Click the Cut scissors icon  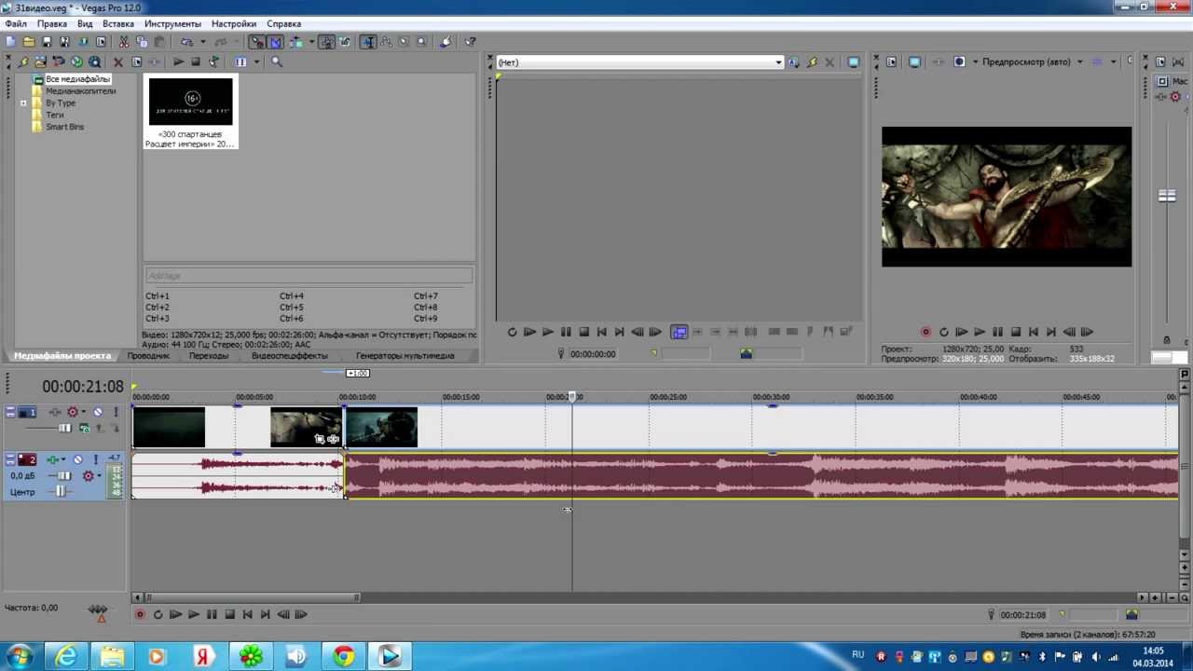tap(123, 42)
